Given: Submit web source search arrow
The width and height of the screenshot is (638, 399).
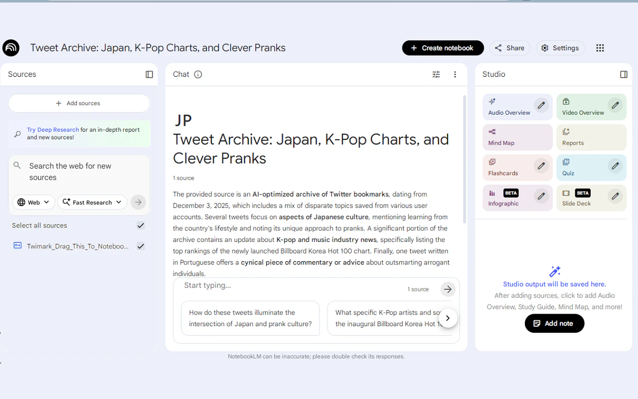Looking at the screenshot, I should click(x=139, y=202).
